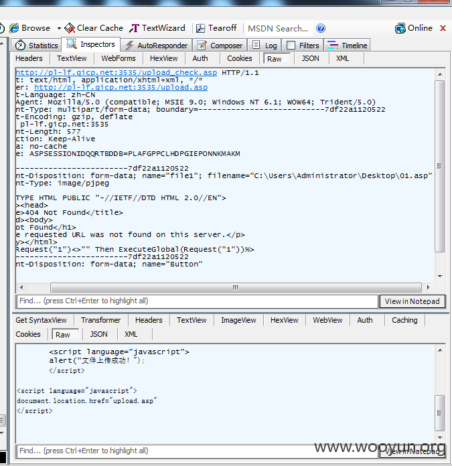Open the AutoResponder tab
This screenshot has width=452, height=466.
(x=156, y=46)
